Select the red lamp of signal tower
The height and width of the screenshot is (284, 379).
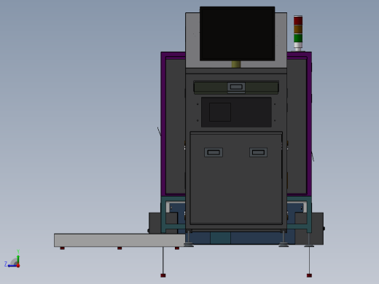[298, 20]
